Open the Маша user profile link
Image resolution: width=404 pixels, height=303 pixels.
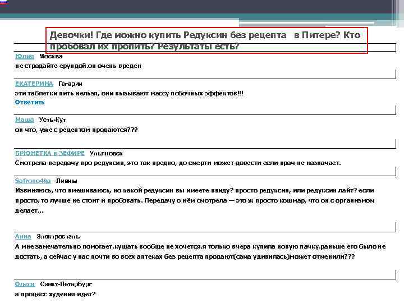coord(25,120)
